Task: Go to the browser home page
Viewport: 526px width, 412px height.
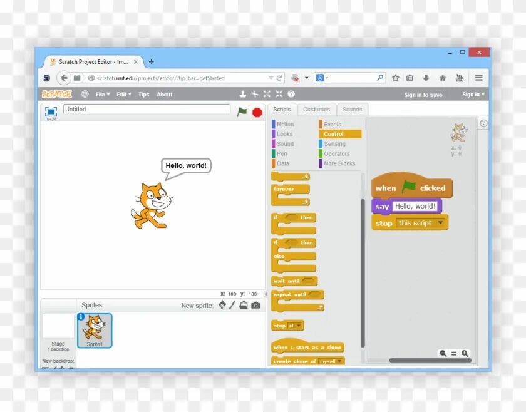Action: pos(443,78)
